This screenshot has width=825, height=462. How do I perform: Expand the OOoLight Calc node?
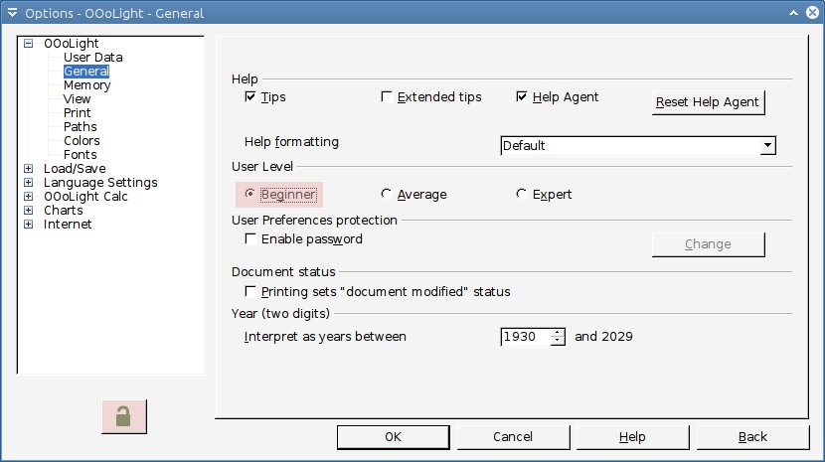(x=29, y=197)
